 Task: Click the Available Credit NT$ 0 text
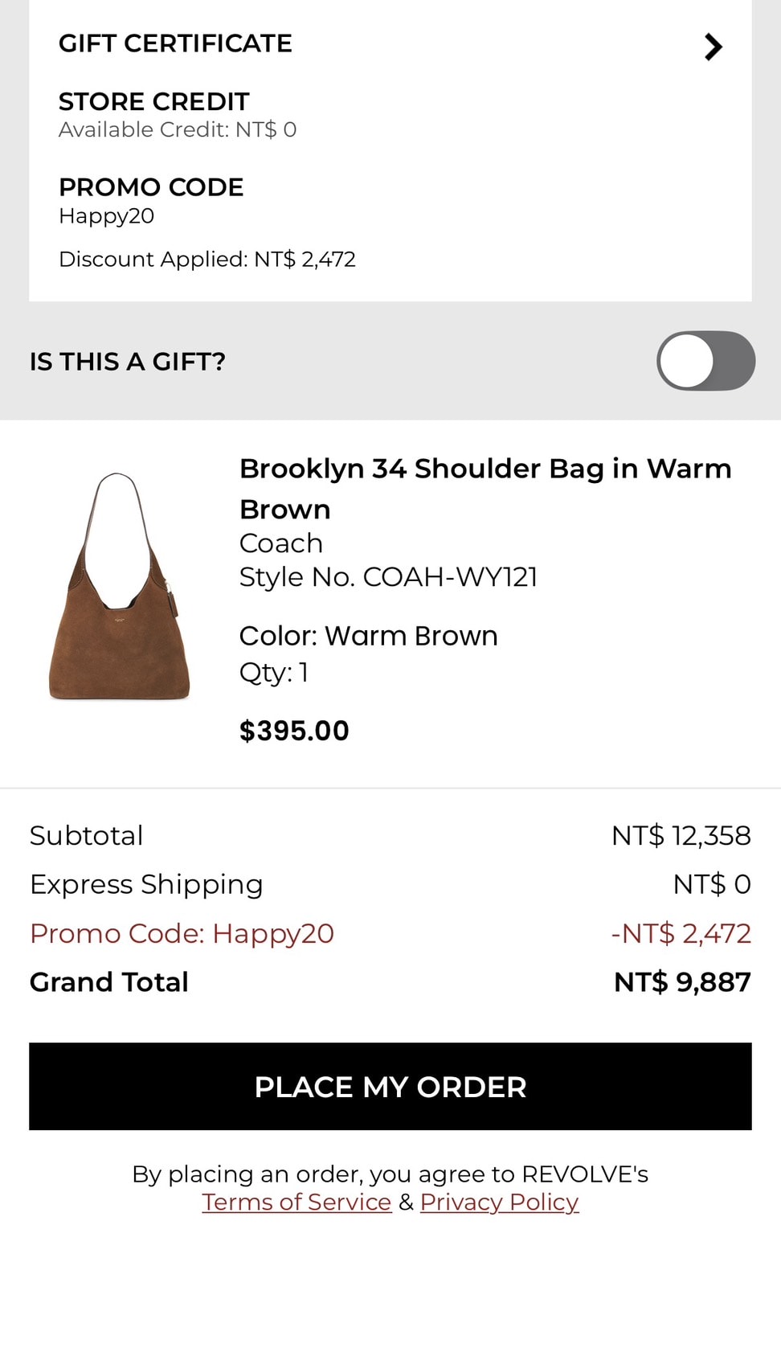click(x=178, y=129)
